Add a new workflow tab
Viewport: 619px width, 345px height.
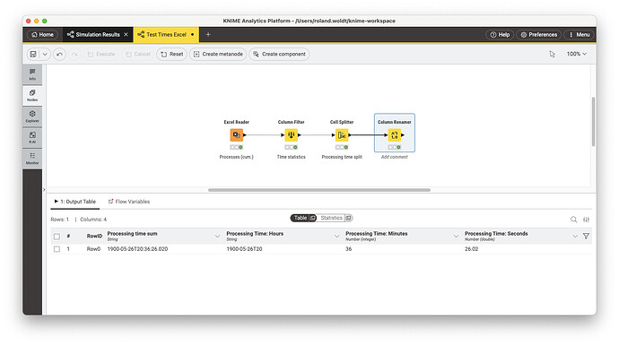click(x=208, y=35)
